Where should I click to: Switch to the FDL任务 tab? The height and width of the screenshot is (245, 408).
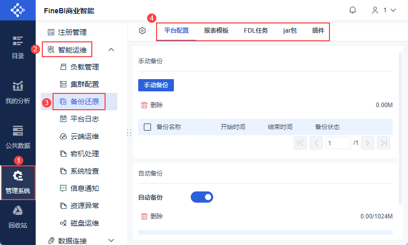(256, 31)
